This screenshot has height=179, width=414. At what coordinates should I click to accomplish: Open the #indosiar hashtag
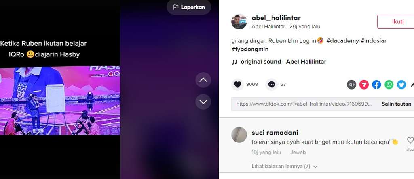(373, 41)
